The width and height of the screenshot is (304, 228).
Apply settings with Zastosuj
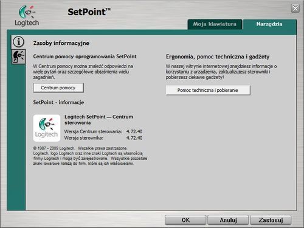pos(271,220)
